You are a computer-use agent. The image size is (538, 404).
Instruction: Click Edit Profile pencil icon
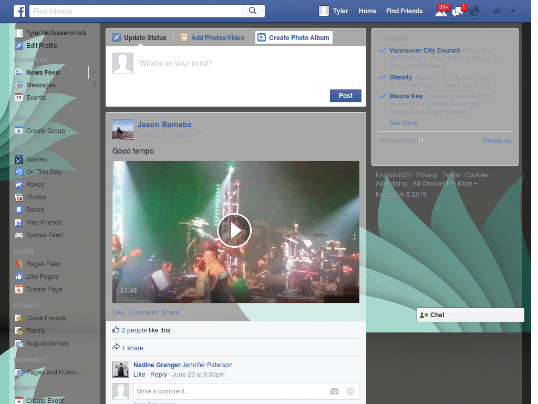point(19,46)
